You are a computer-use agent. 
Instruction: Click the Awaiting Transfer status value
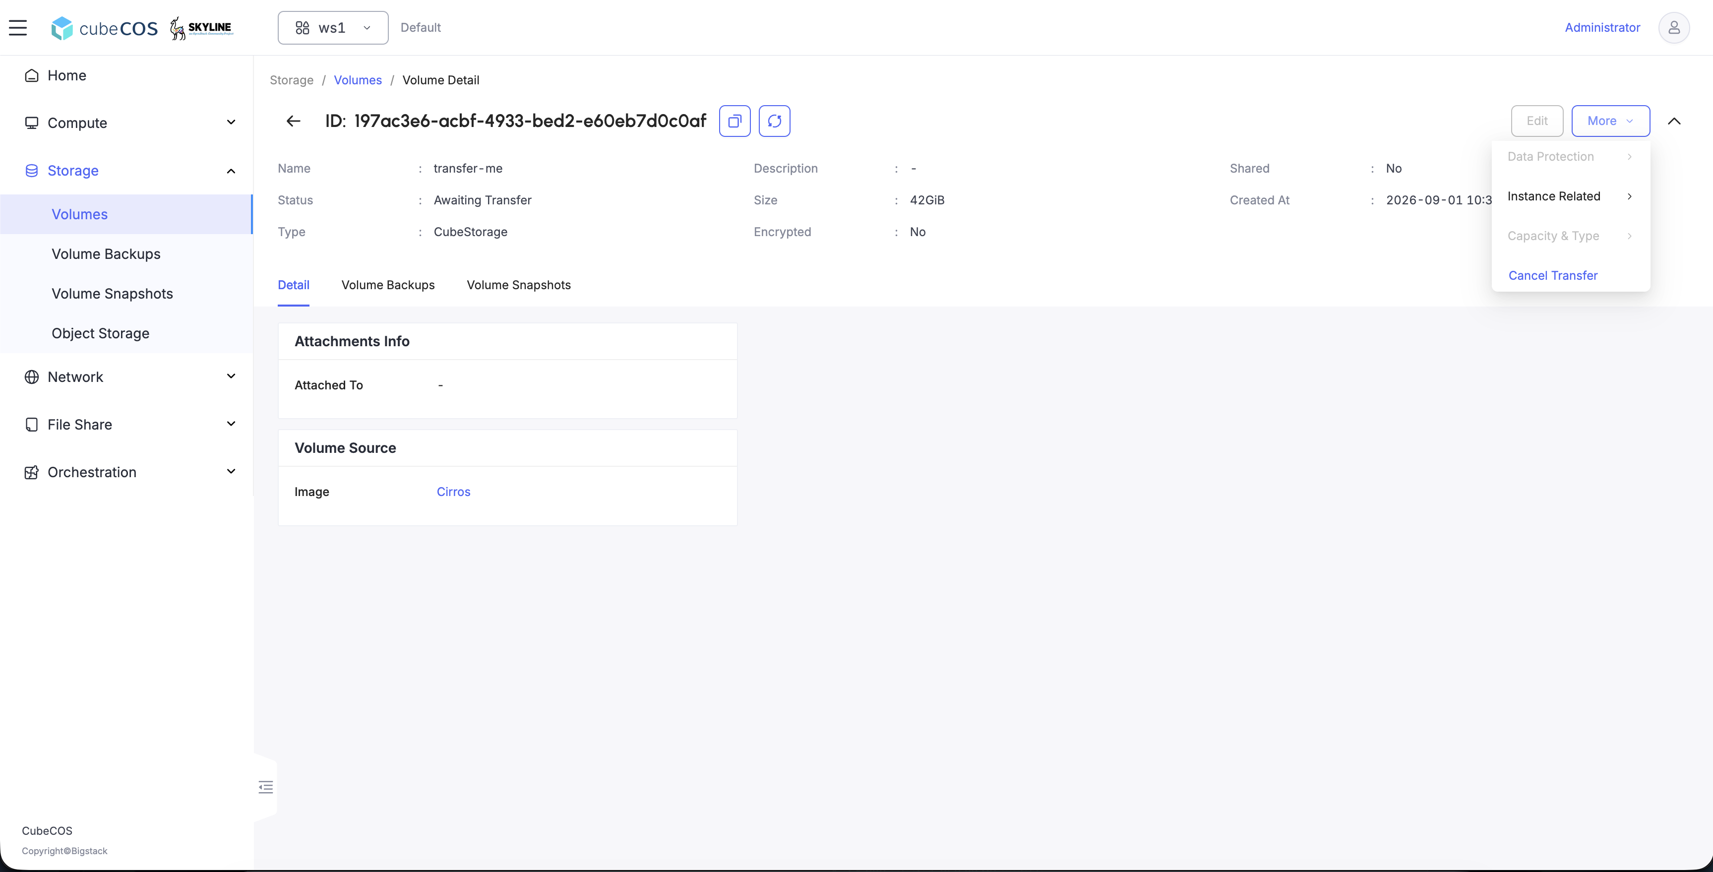(x=483, y=200)
